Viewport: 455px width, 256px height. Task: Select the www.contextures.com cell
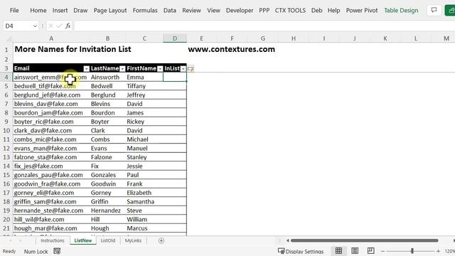click(x=231, y=49)
